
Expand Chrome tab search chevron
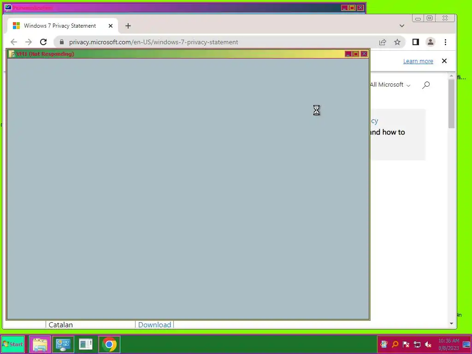[x=401, y=26]
